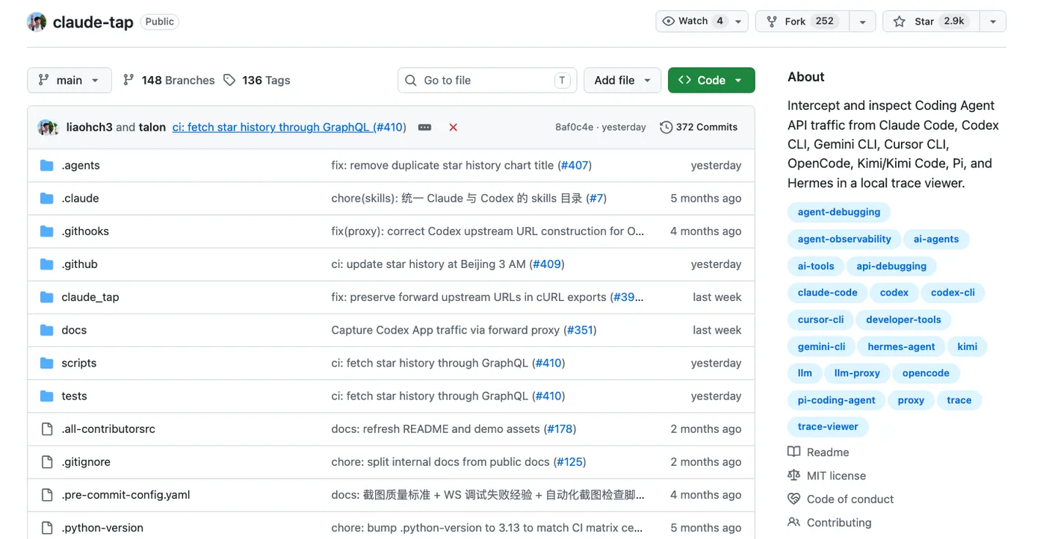Click the .claude folder icon
Viewport: 1046px width, 539px height.
47,198
